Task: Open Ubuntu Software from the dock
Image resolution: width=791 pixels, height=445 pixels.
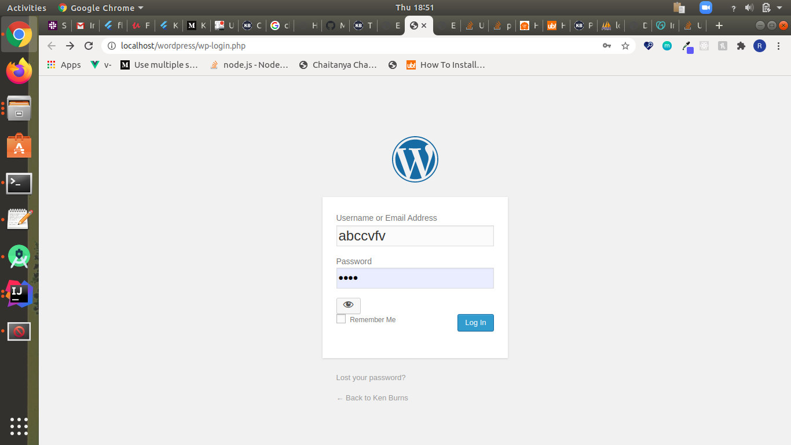Action: [x=19, y=146]
